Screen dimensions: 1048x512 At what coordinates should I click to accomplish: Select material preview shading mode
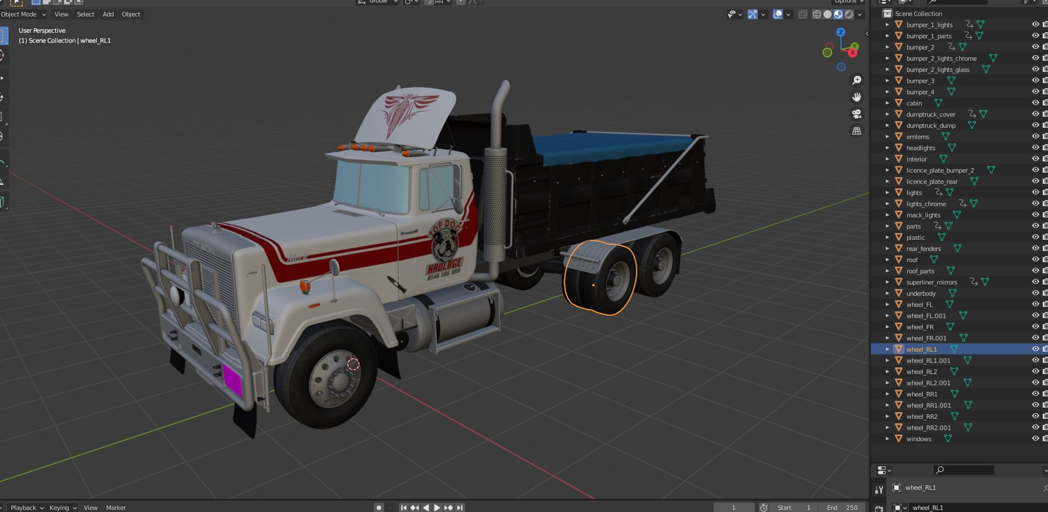point(838,15)
